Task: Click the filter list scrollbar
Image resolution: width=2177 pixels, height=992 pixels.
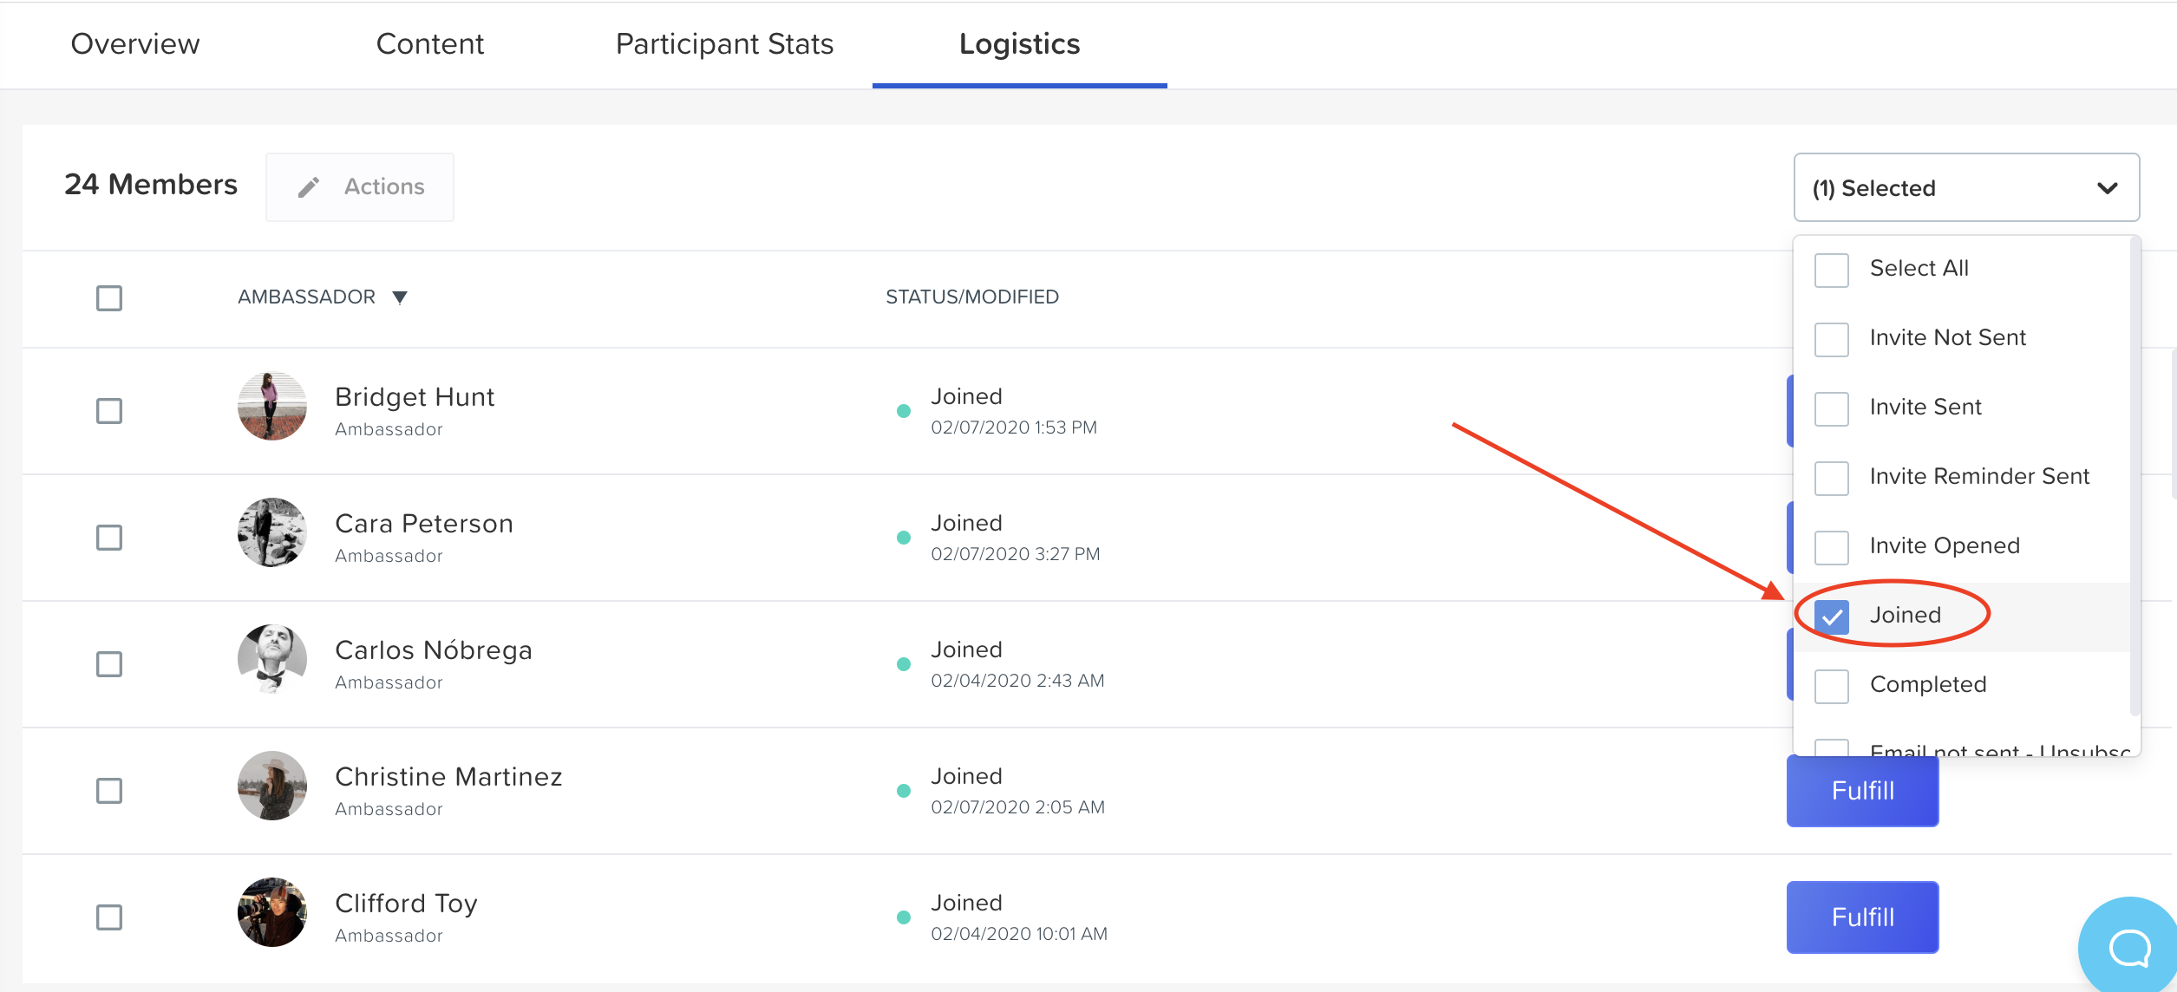Action: coord(2134,477)
